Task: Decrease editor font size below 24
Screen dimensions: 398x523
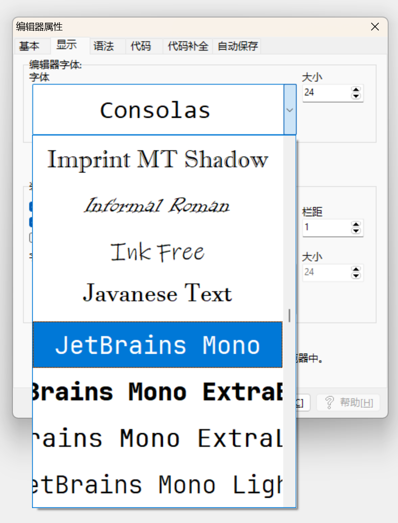Action: pos(356,97)
